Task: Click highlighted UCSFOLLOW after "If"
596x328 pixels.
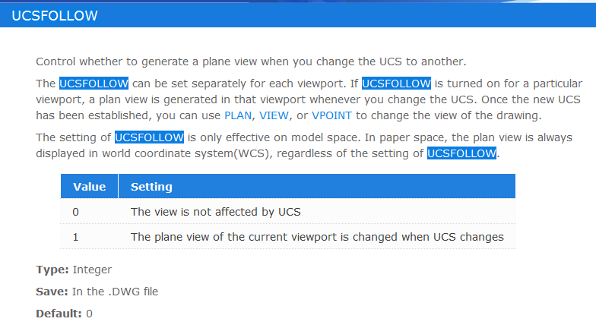Action: click(x=397, y=84)
